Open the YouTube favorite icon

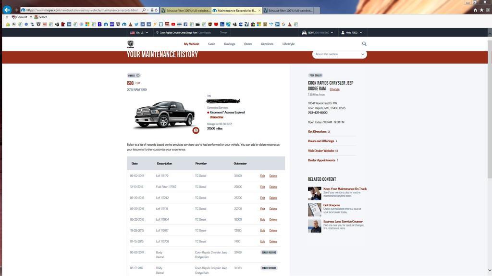tap(173, 24)
